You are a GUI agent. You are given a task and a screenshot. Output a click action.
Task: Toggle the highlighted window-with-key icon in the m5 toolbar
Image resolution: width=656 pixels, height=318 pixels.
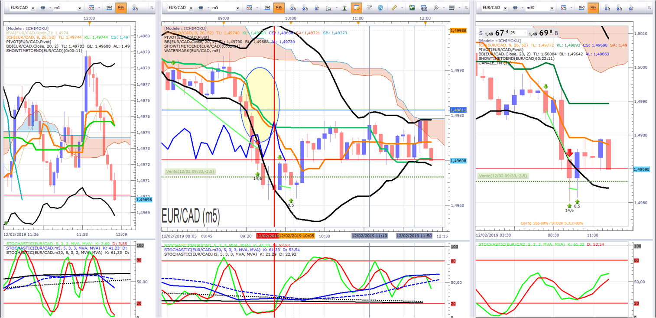[357, 8]
